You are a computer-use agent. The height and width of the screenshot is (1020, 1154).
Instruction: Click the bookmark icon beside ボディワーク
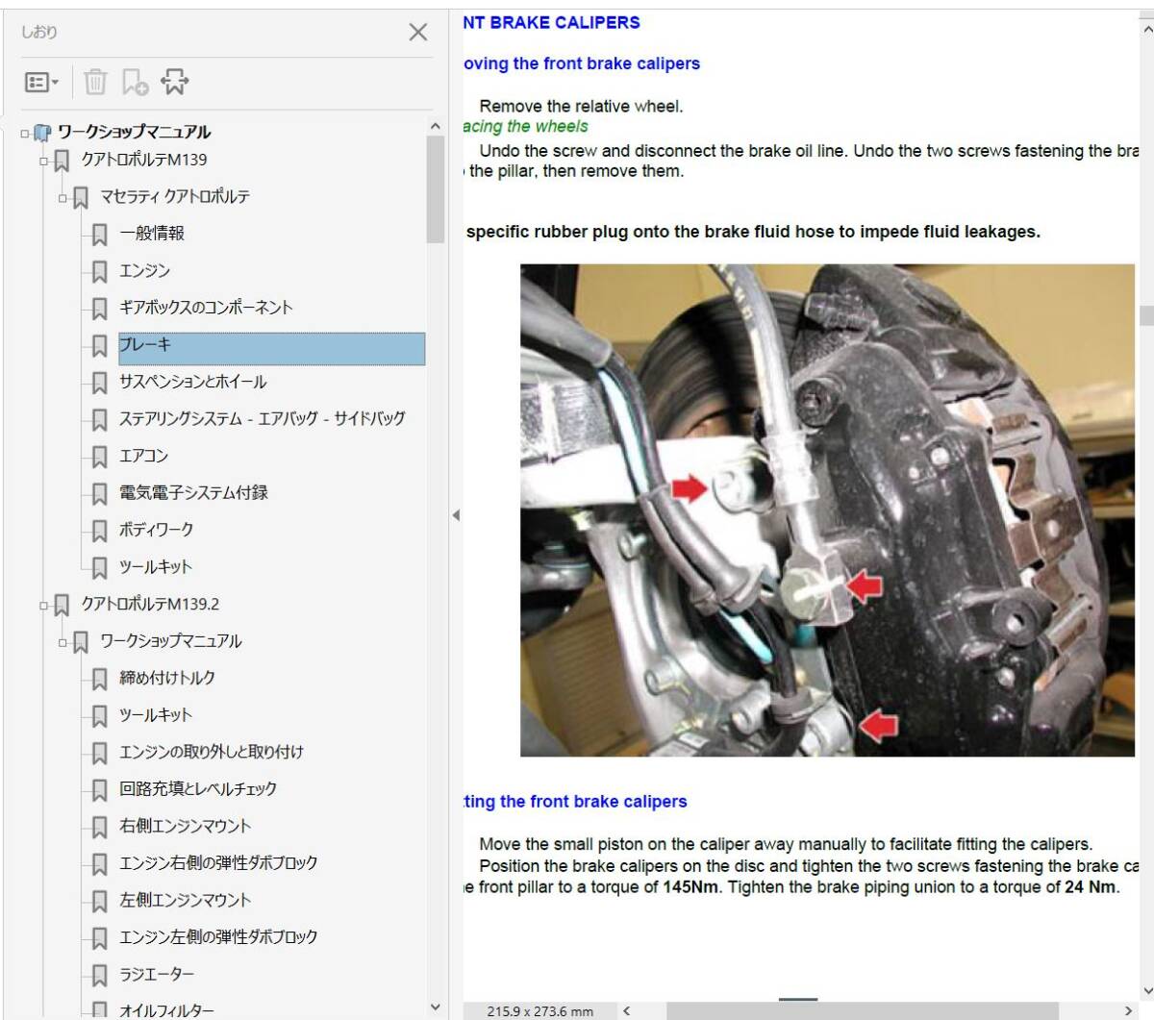[99, 531]
